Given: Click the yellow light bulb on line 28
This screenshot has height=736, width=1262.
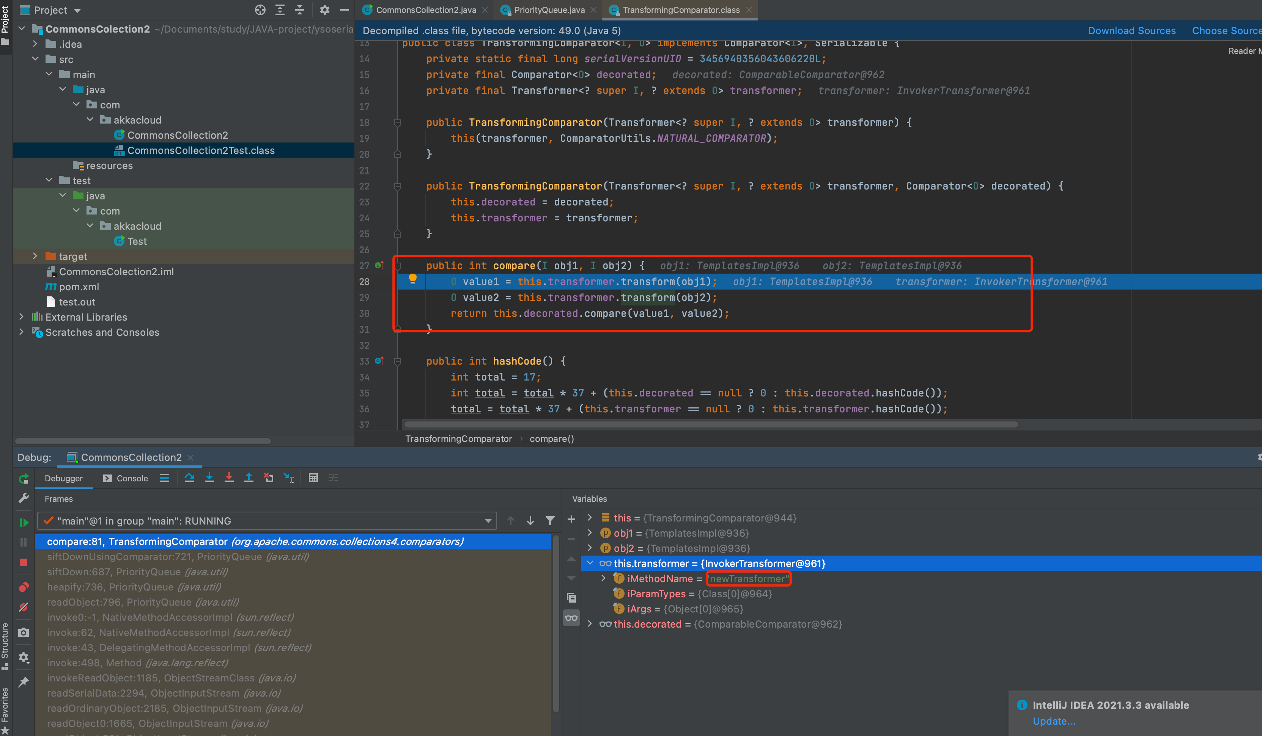Looking at the screenshot, I should point(413,279).
